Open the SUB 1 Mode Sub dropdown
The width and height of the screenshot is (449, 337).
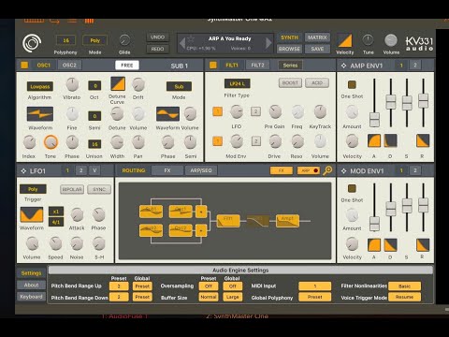179,86
